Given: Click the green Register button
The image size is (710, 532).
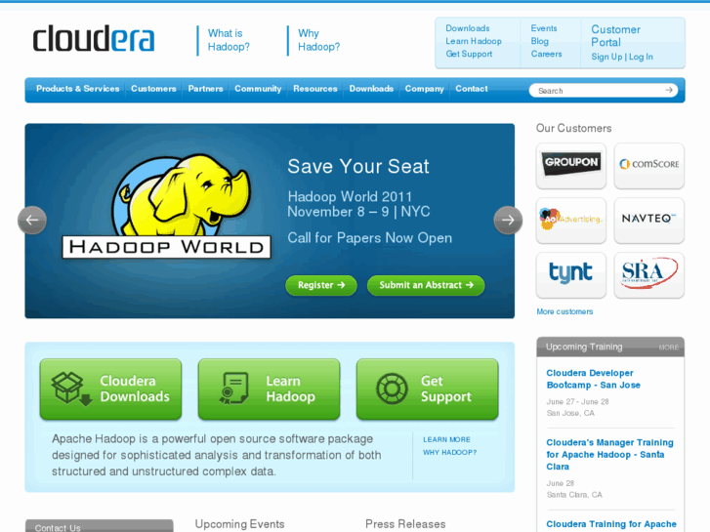Looking at the screenshot, I should [321, 285].
